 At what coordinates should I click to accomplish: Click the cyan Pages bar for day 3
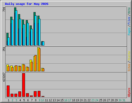click(x=16, y=28)
